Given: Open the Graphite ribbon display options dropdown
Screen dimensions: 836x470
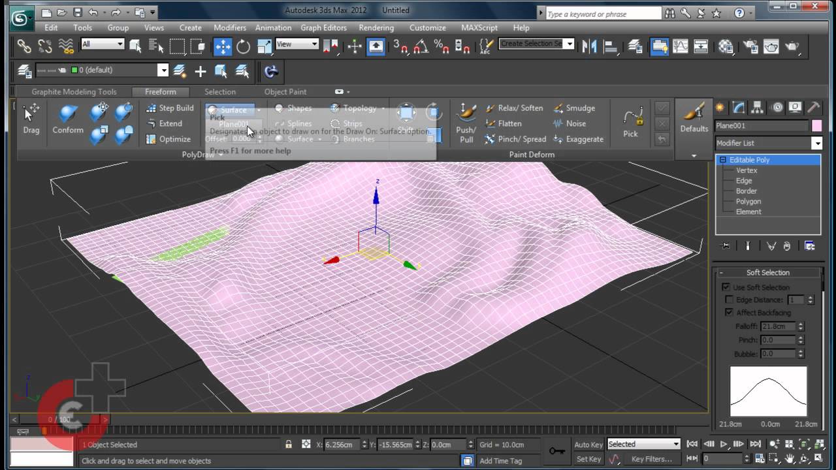Looking at the screenshot, I should tap(342, 91).
